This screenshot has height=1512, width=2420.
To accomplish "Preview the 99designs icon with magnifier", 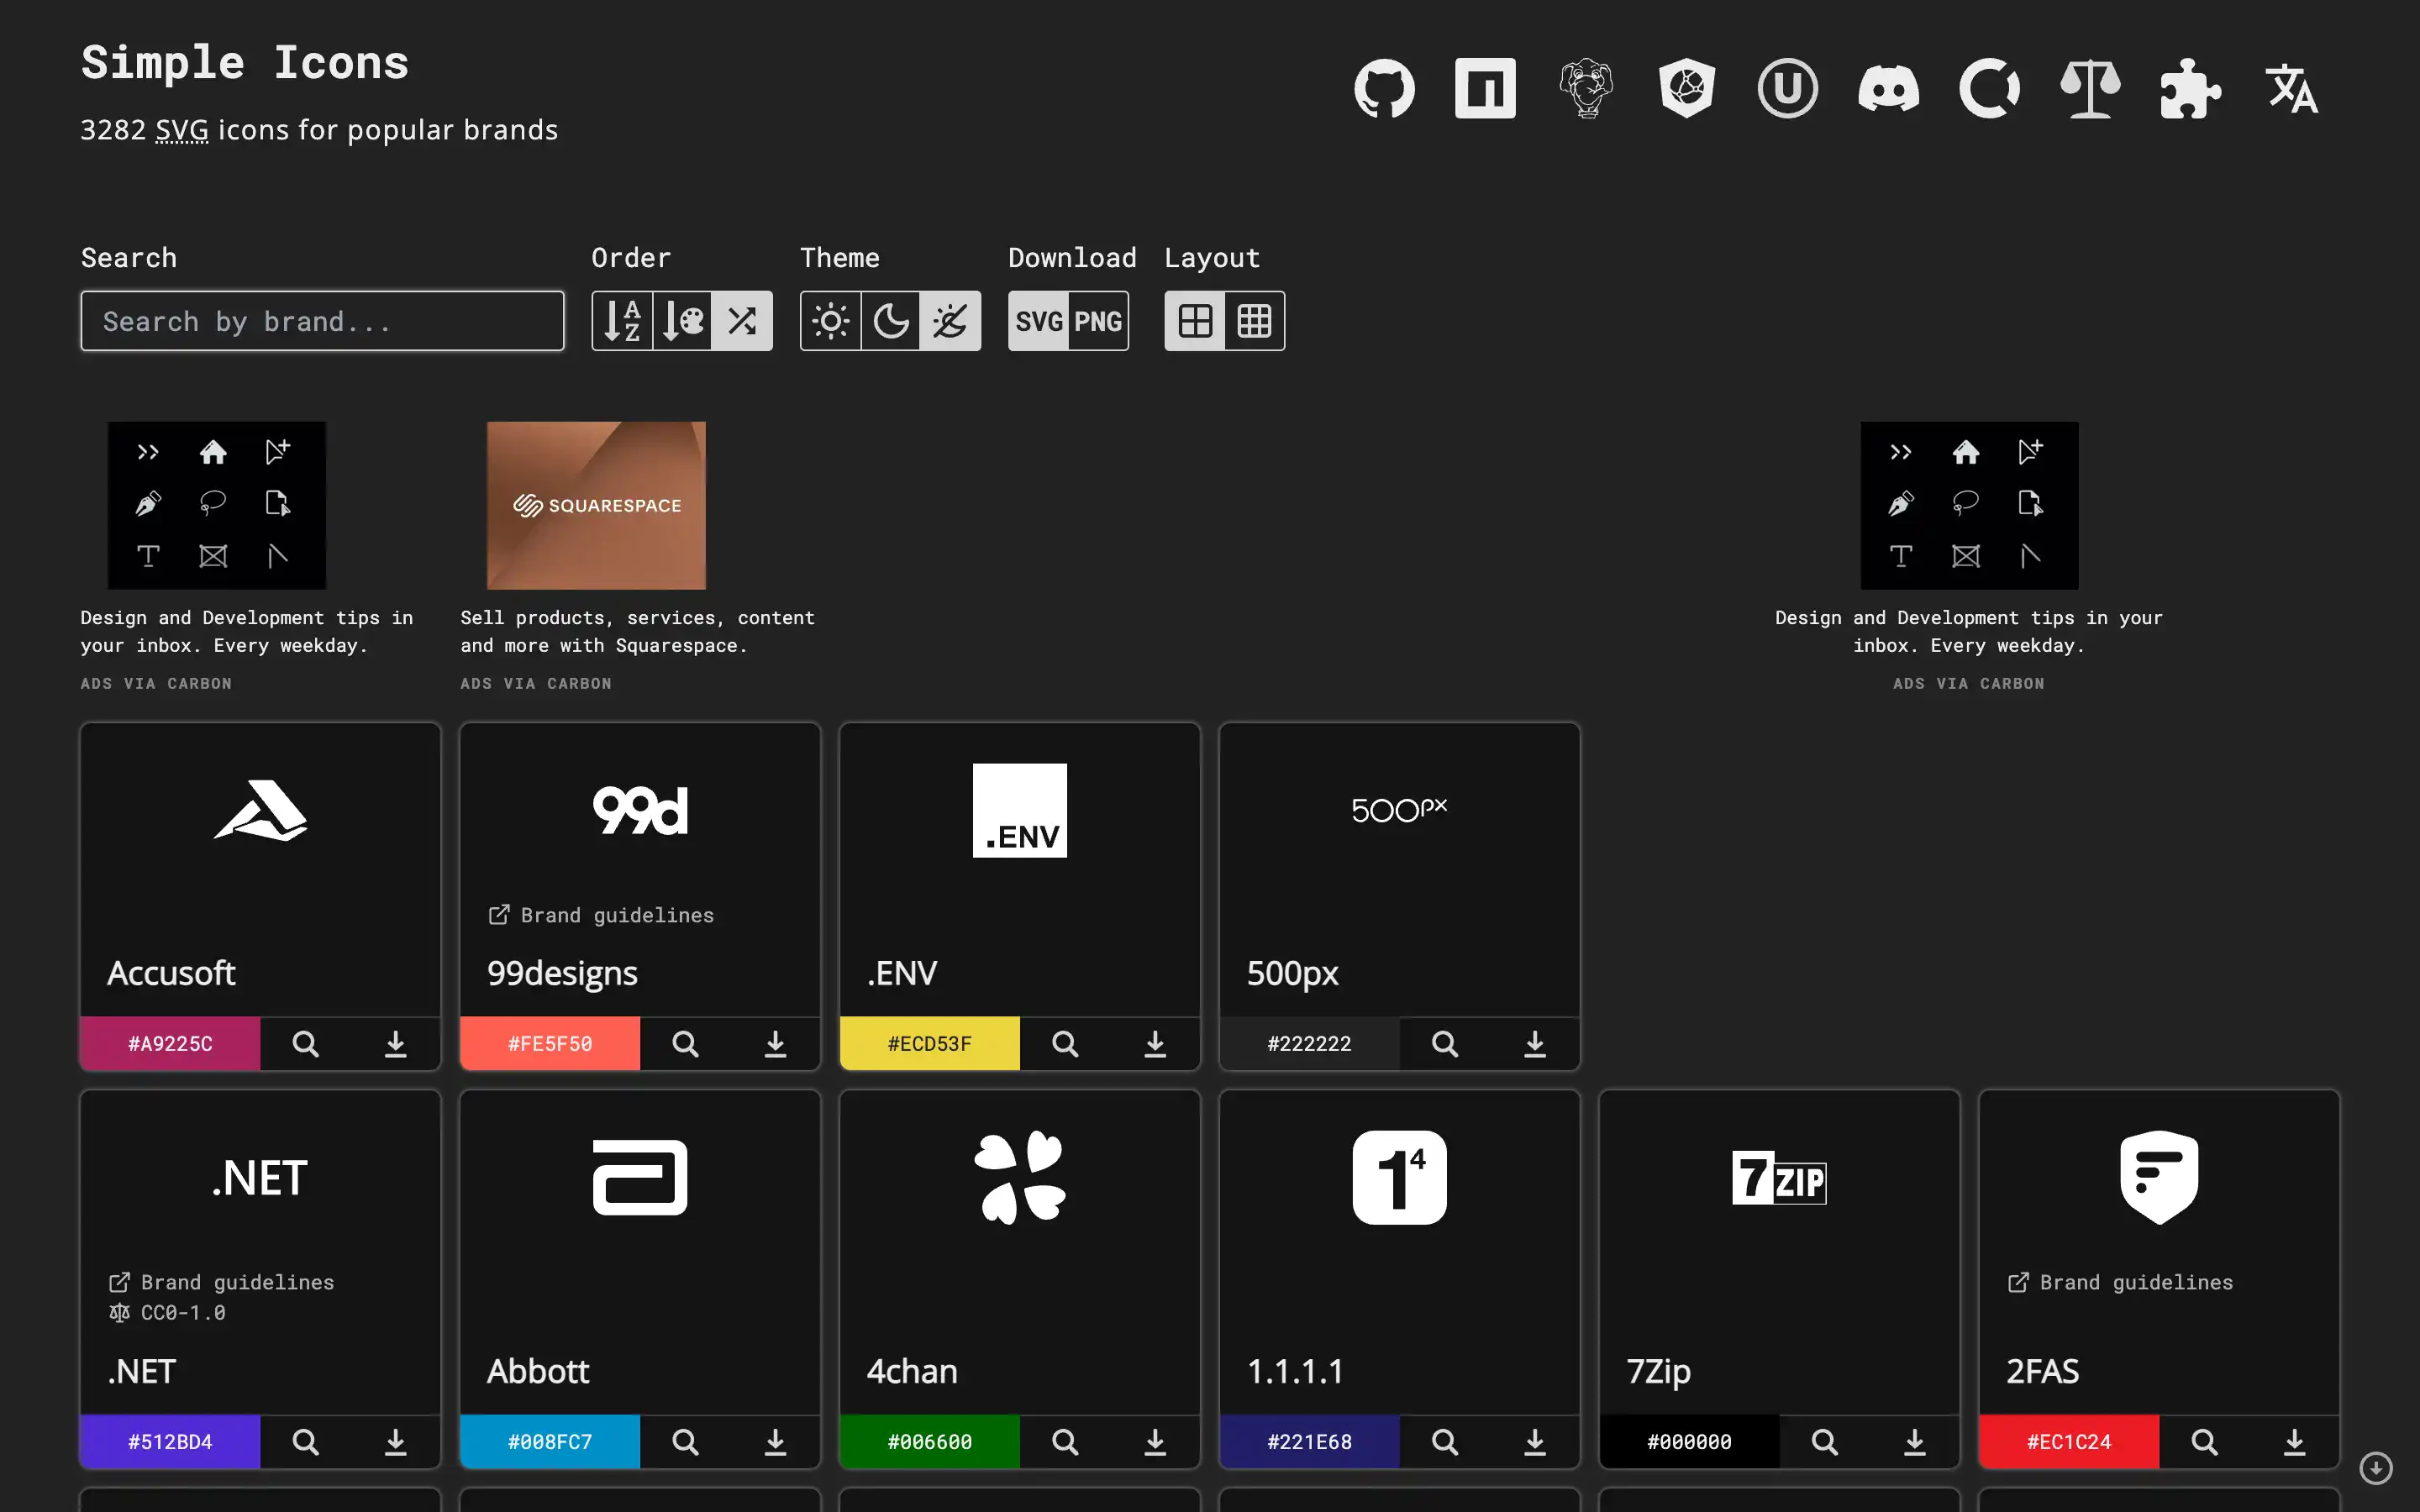I will [685, 1044].
